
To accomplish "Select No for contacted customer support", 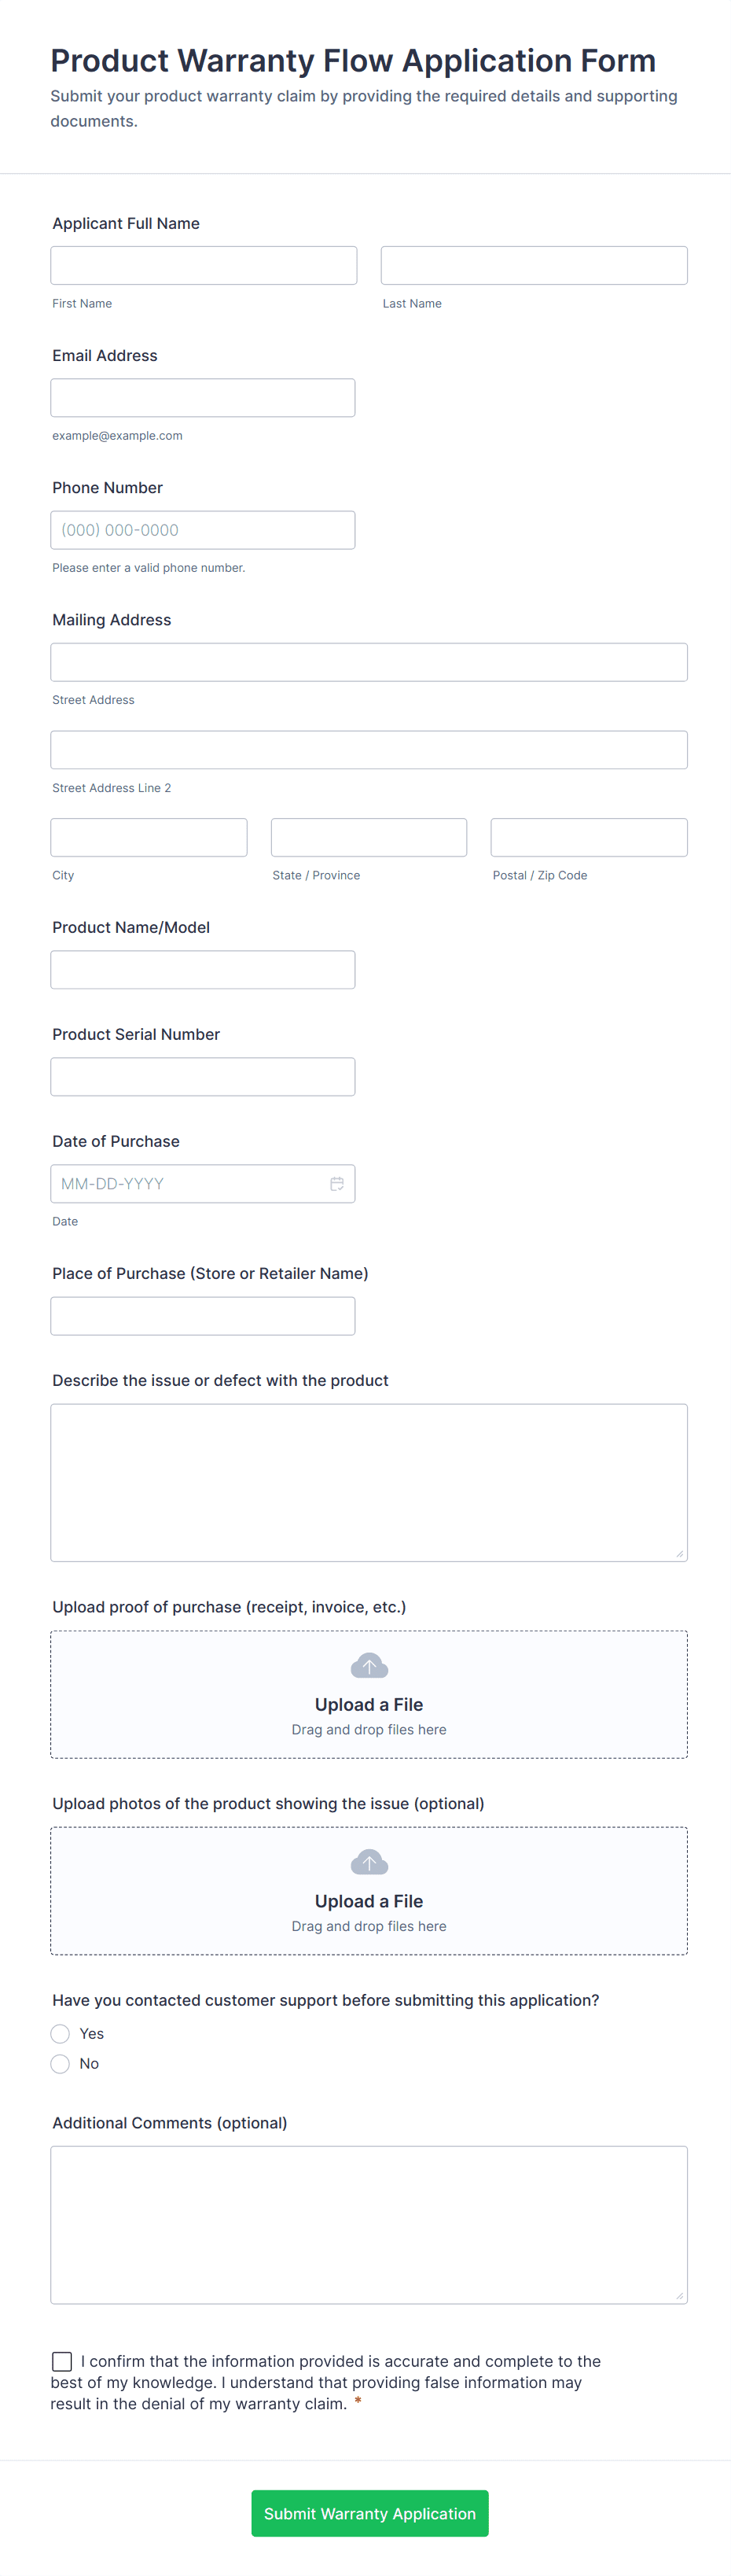I will [61, 2064].
